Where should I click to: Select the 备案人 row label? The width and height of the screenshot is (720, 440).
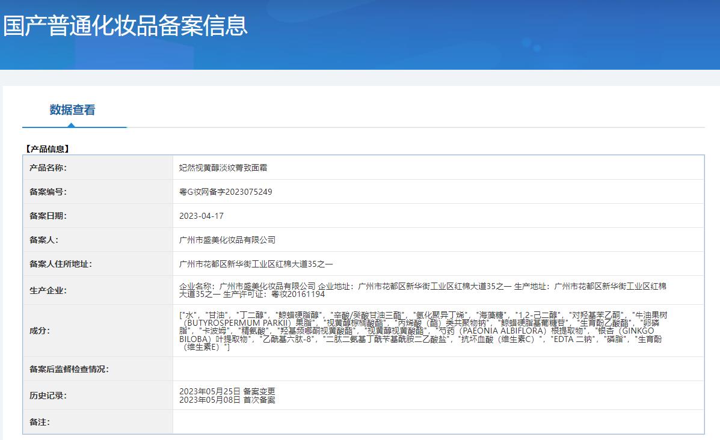click(x=44, y=240)
